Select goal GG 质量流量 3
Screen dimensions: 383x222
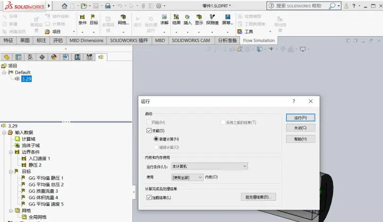coord(43,191)
